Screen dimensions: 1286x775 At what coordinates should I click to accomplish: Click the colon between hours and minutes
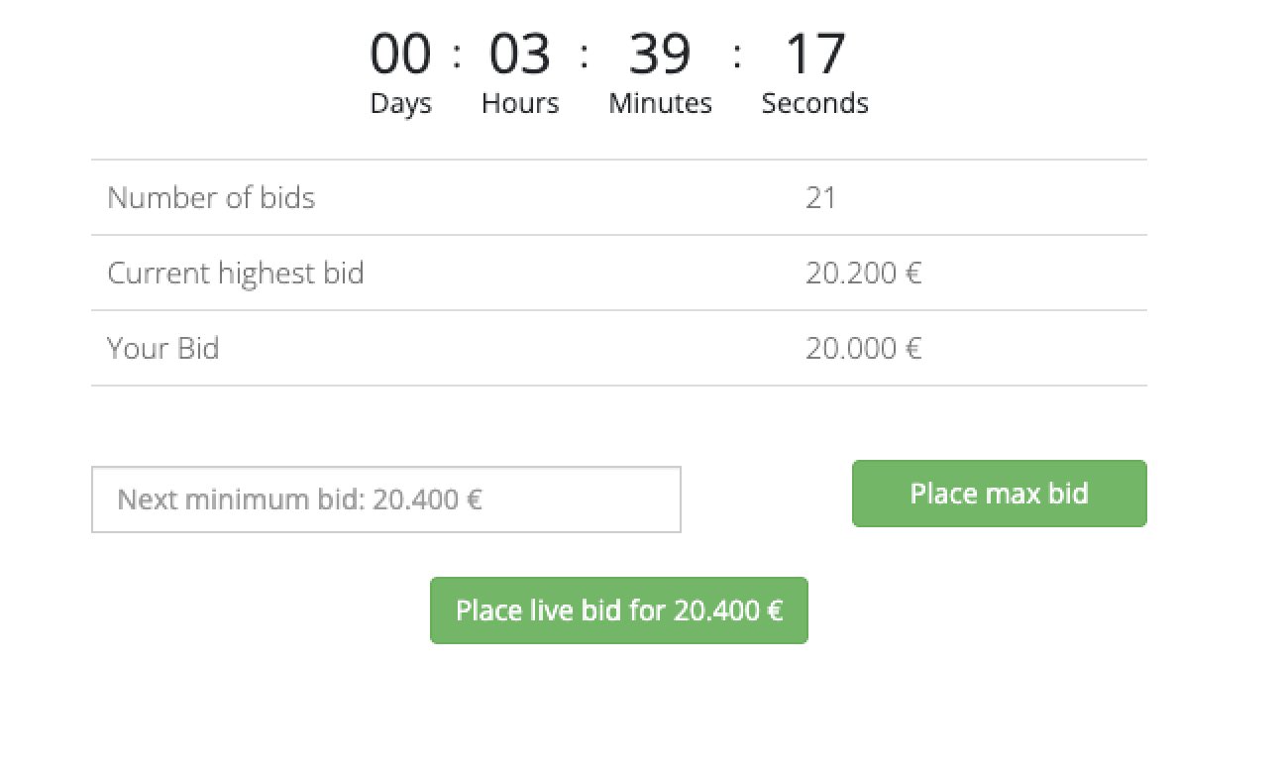(x=585, y=55)
